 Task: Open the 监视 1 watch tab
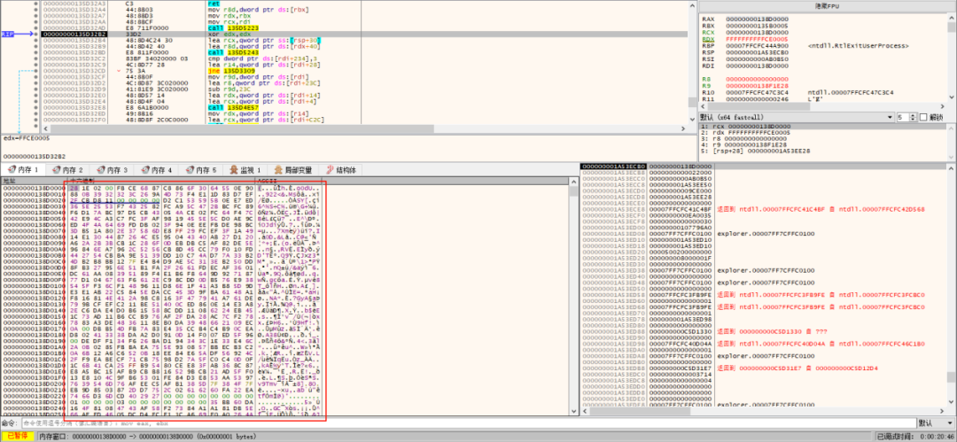point(246,170)
